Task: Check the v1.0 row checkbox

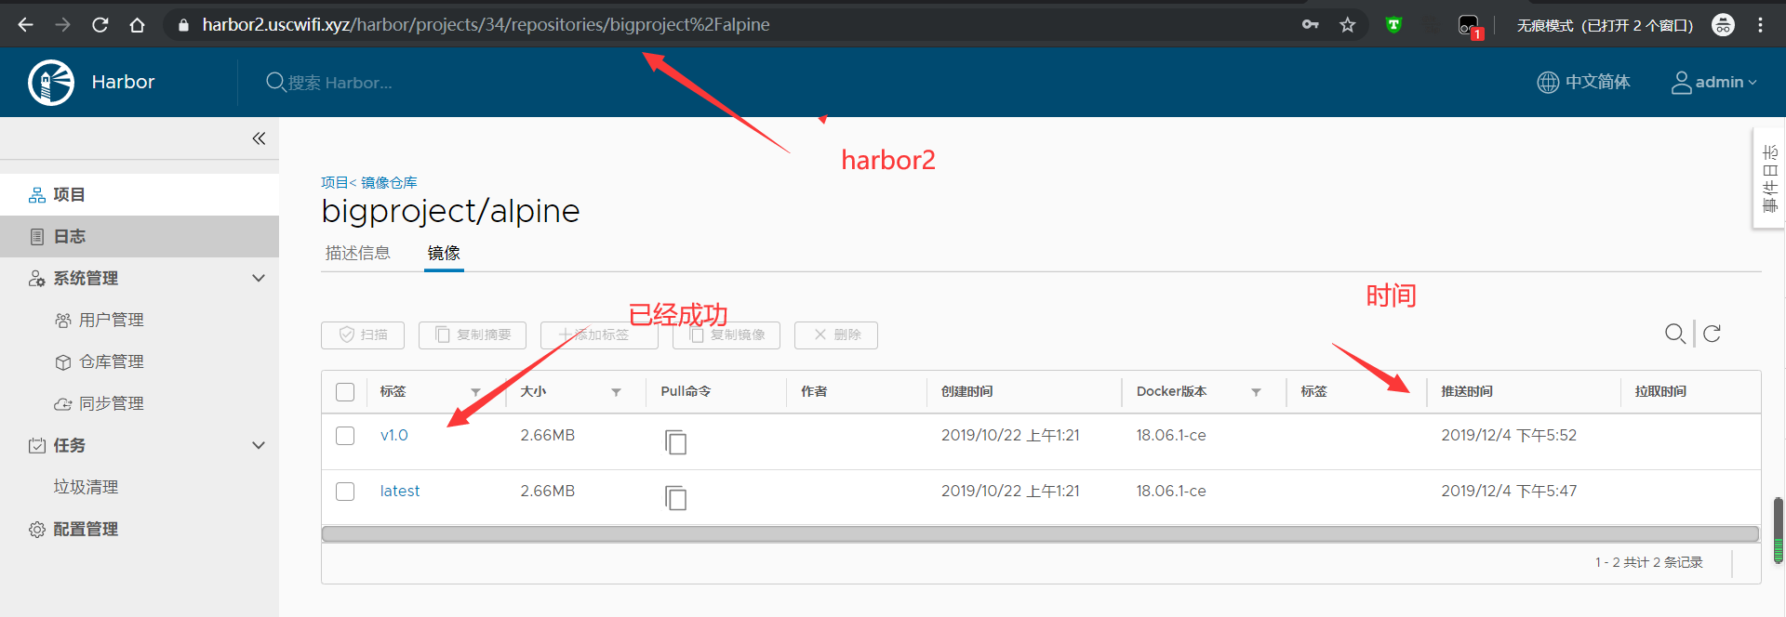Action: [345, 436]
